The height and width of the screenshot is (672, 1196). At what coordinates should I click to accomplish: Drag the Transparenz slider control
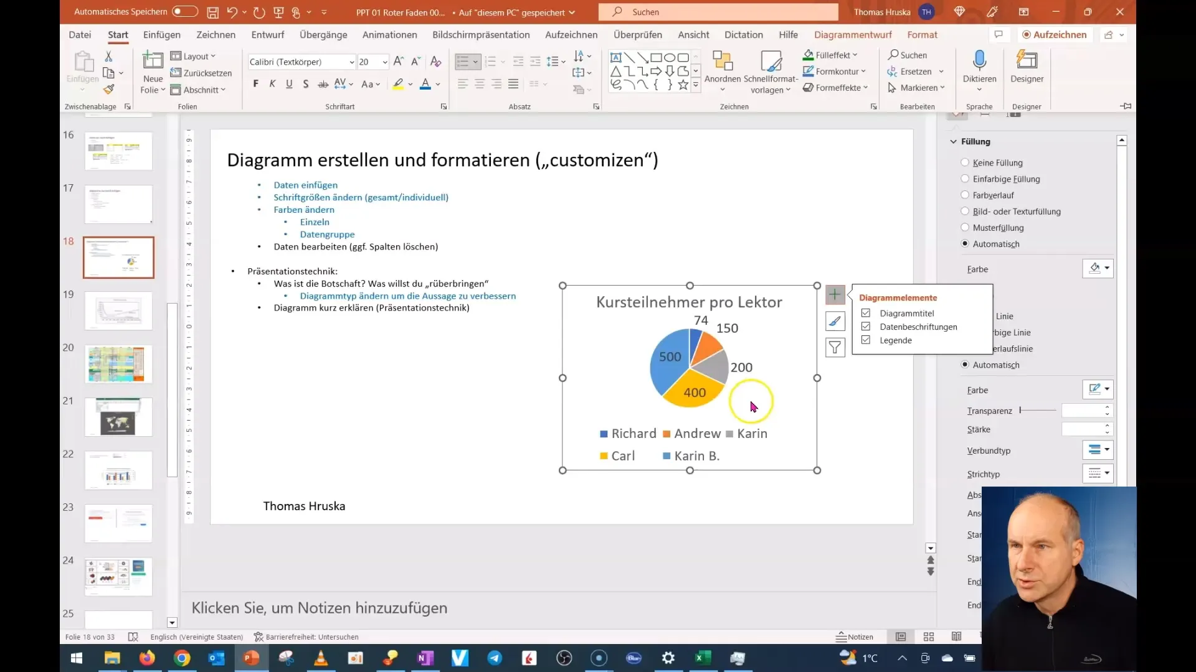pyautogui.click(x=1022, y=410)
